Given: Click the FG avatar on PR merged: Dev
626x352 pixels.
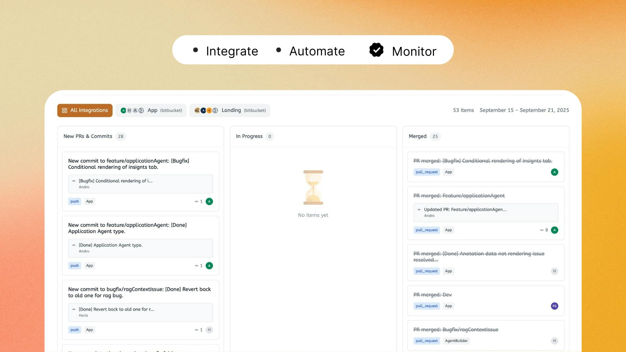Looking at the screenshot, I should pyautogui.click(x=555, y=306).
